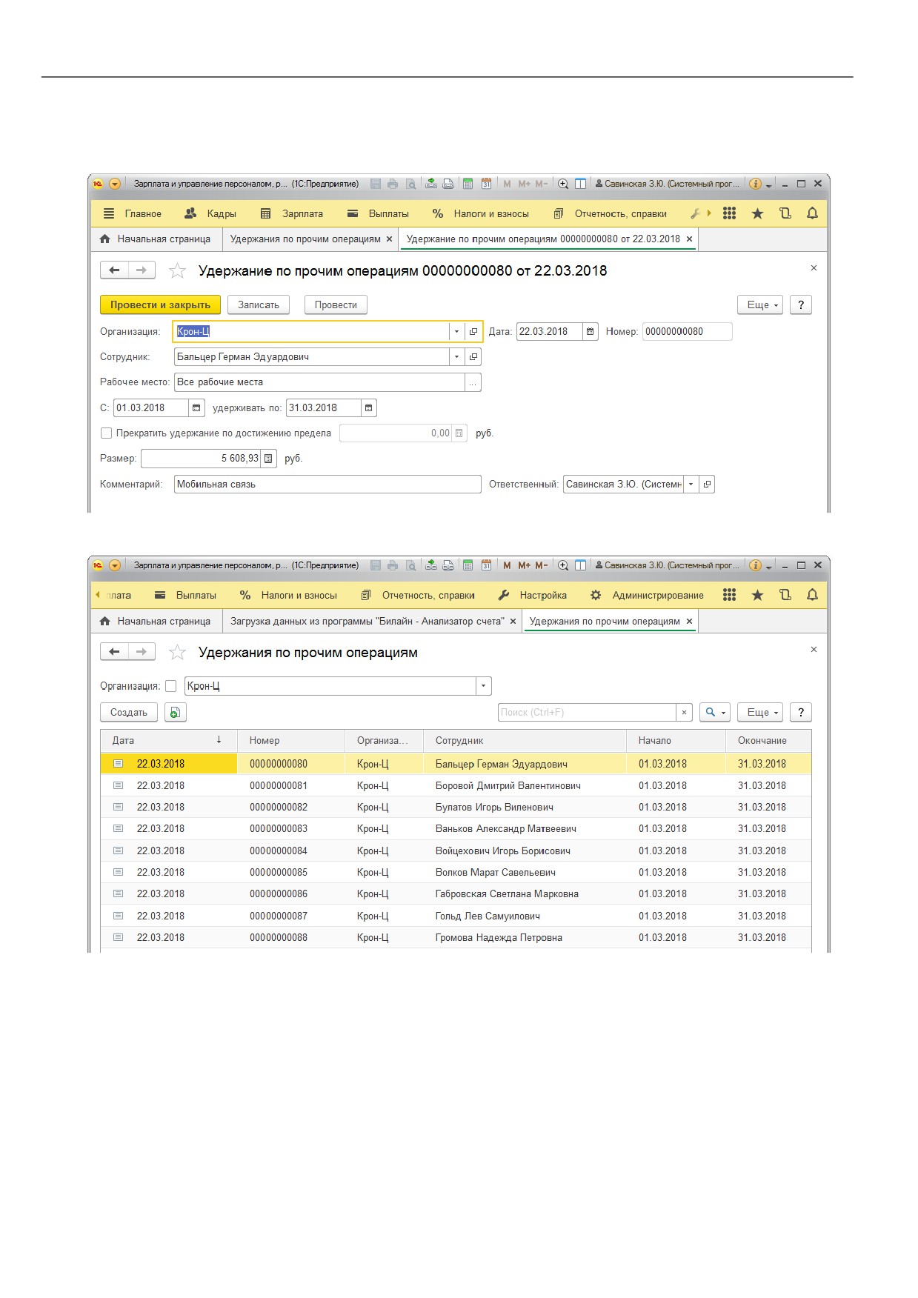Open calculator for Размер field

(x=268, y=459)
